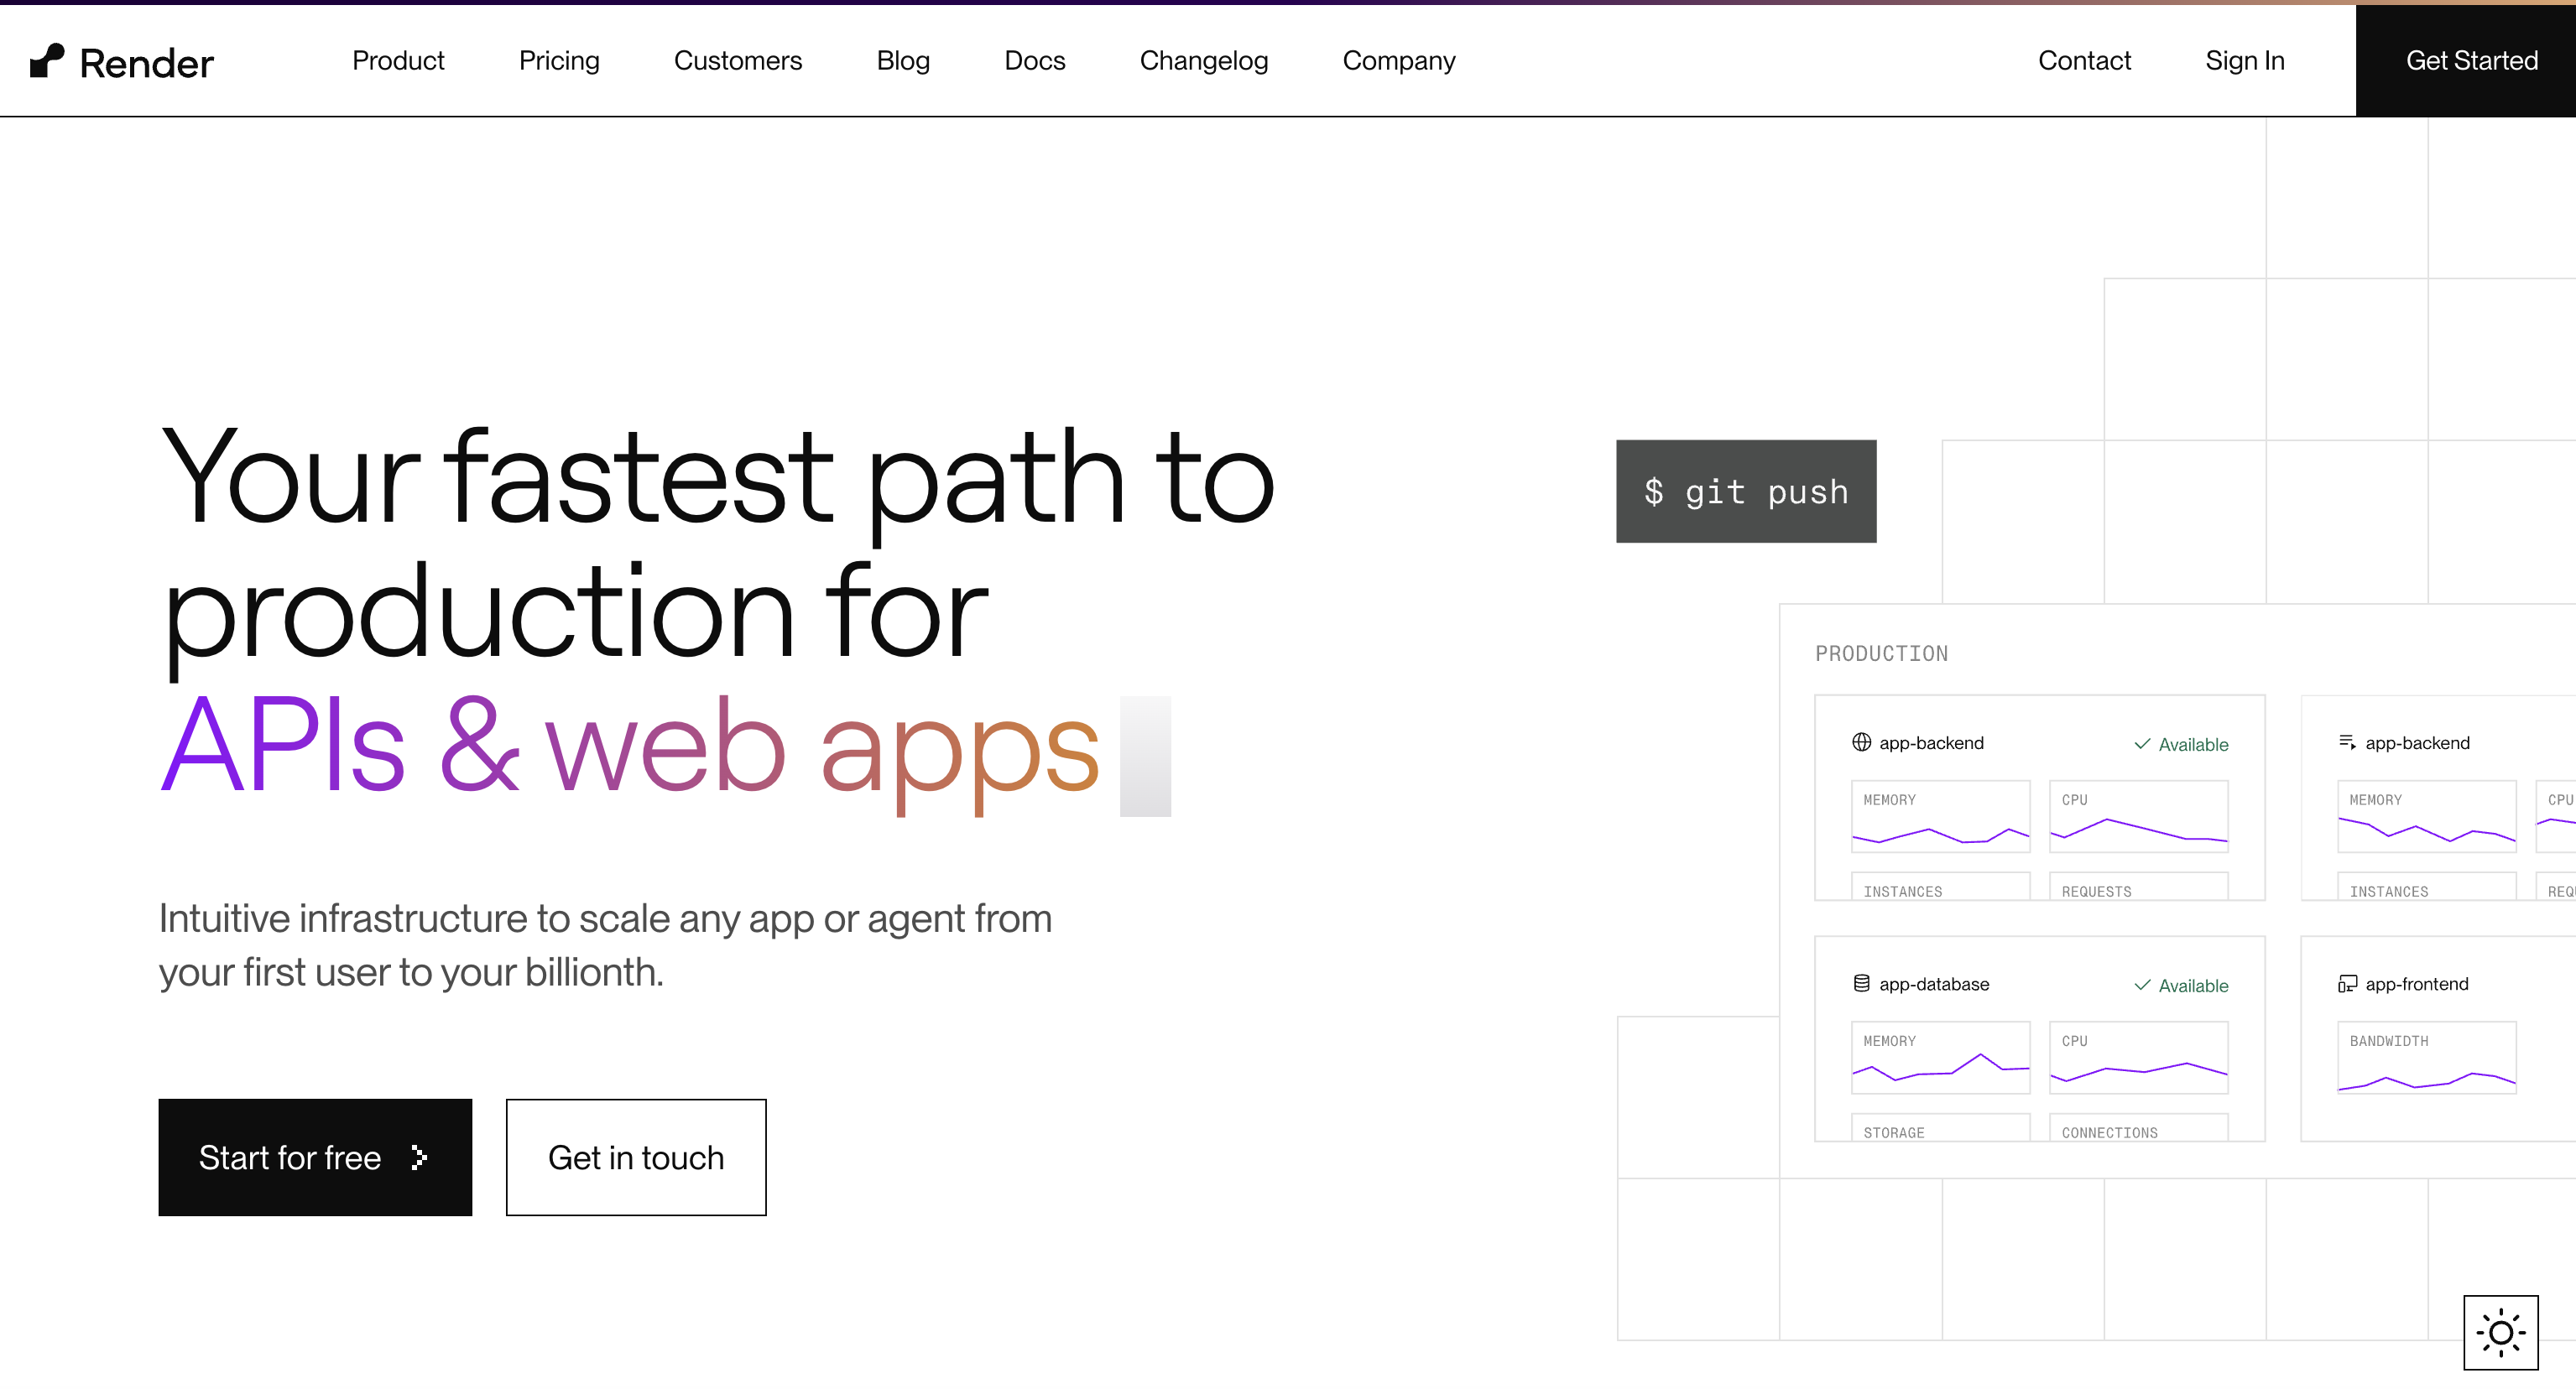The height and width of the screenshot is (1389, 2576).
Task: Toggle the light/dark theme sun button
Action: pos(2500,1332)
